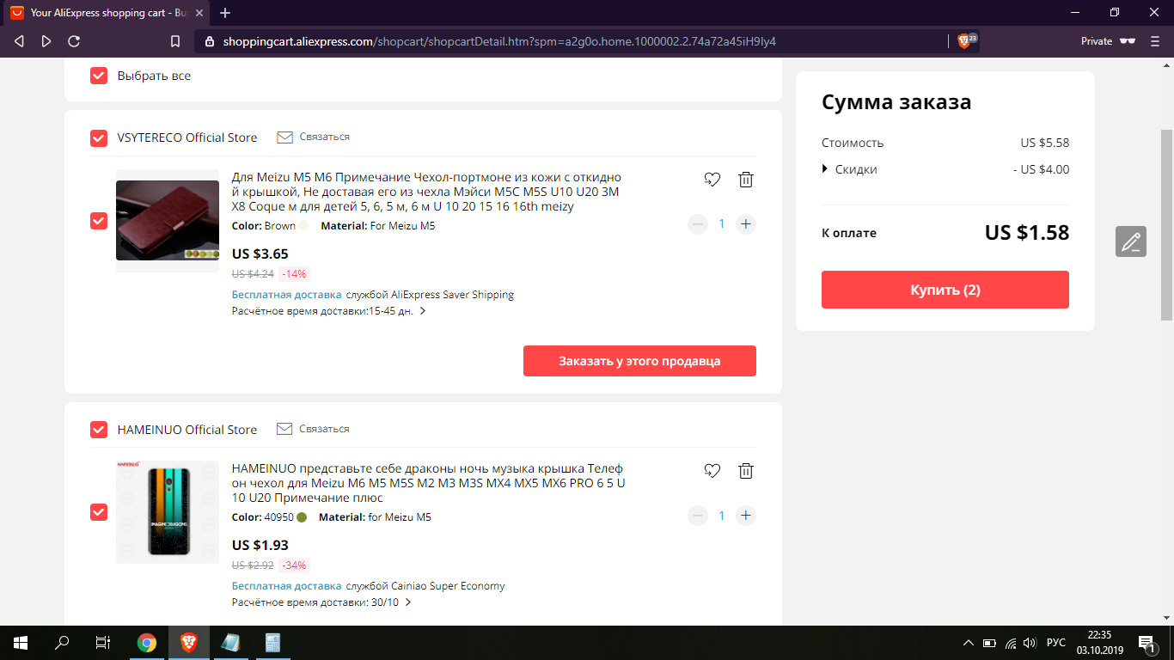The width and height of the screenshot is (1174, 660).
Task: Click AliExpress Saver Shipping free delivery text
Action: click(x=373, y=295)
